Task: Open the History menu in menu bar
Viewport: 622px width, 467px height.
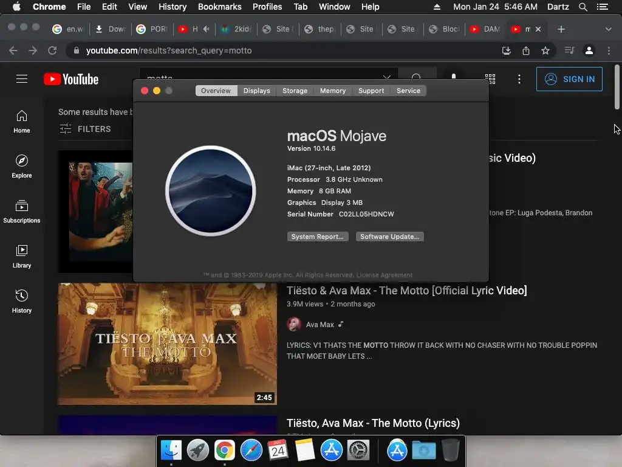Action: click(172, 7)
